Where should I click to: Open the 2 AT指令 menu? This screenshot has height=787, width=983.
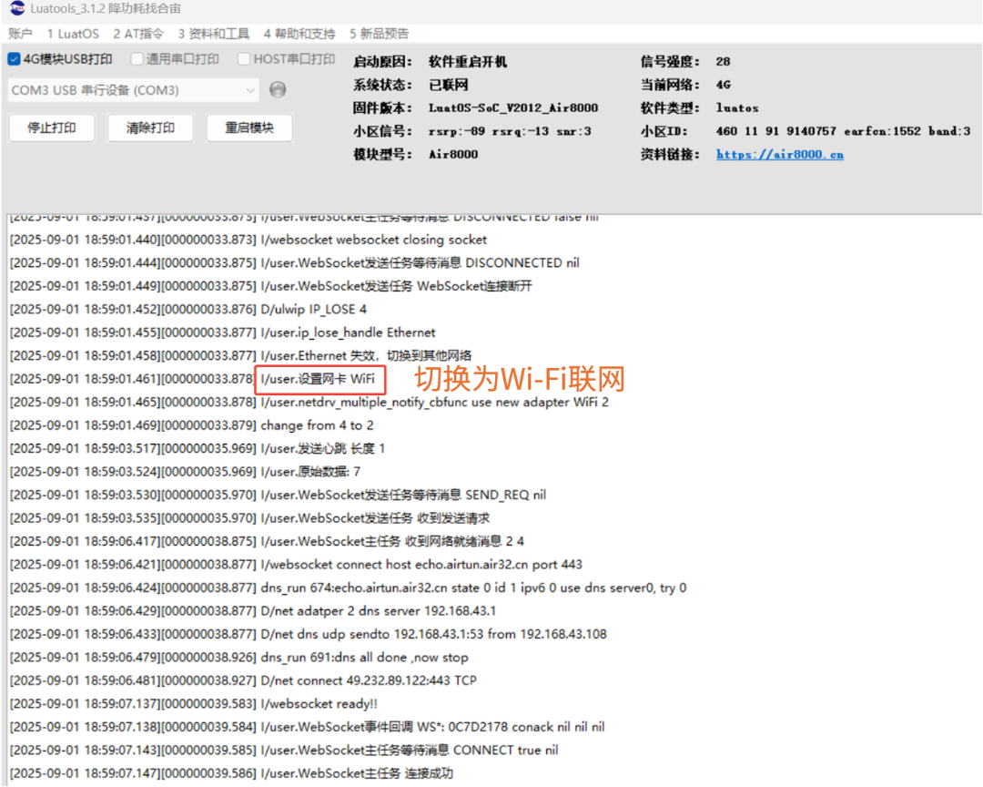(x=138, y=34)
